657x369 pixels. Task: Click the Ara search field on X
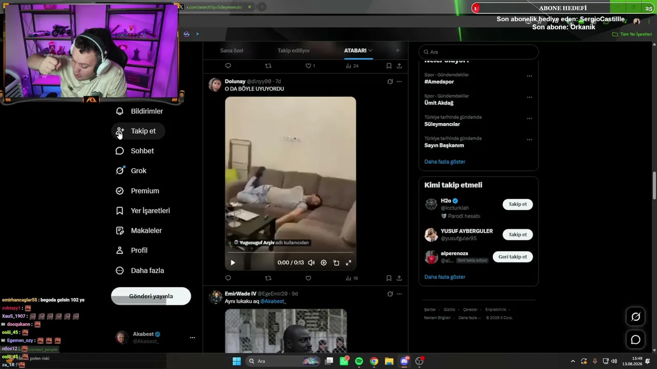[x=479, y=52]
